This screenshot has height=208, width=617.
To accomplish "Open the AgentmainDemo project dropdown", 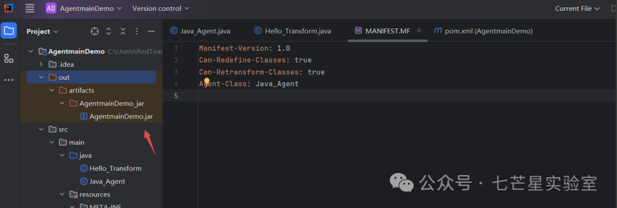I will coord(84,8).
